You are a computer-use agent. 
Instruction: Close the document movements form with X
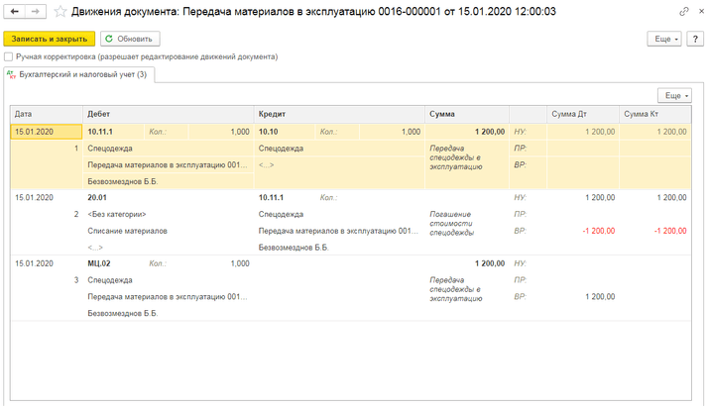699,12
